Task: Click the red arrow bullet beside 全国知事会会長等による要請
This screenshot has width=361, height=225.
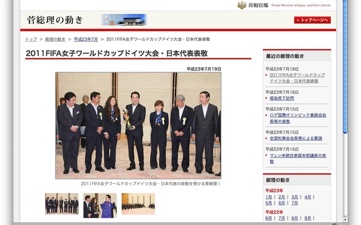Action: point(266,138)
